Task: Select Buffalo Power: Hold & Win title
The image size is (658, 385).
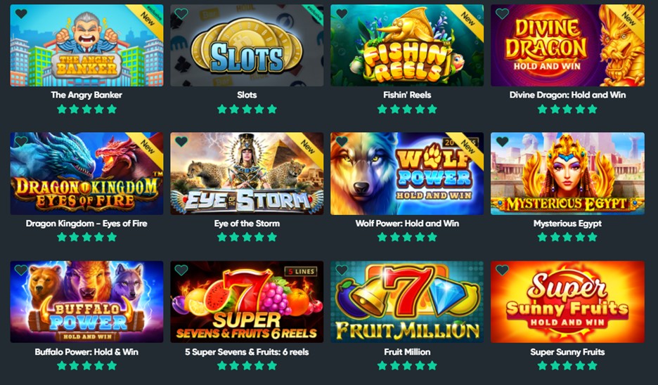Action: click(x=86, y=352)
